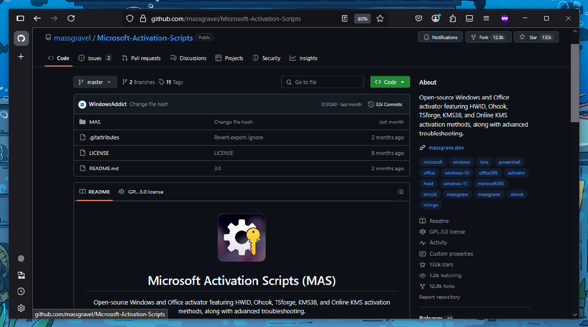Screen dimensions: 588x327
Task: Open massgrave.dev website link
Action: [446, 148]
